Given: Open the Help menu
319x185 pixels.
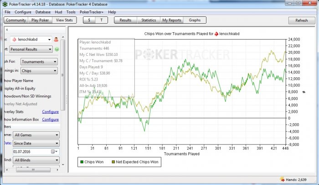Looking at the screenshot, I should (x=112, y=12).
